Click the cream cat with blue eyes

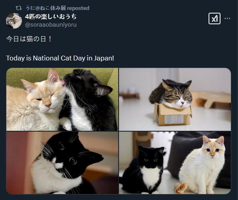click(201, 165)
